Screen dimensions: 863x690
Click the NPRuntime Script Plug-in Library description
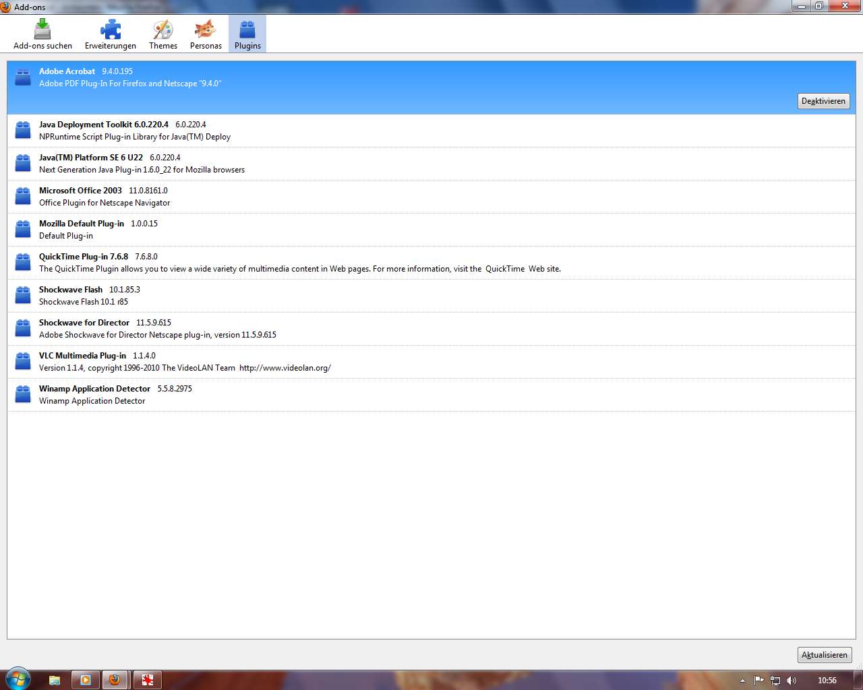(135, 137)
